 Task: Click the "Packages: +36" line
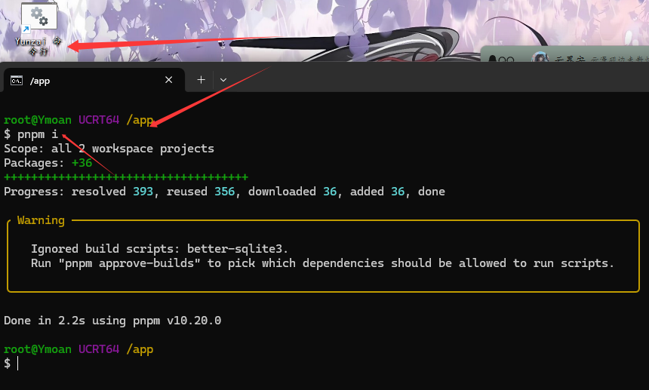(48, 163)
